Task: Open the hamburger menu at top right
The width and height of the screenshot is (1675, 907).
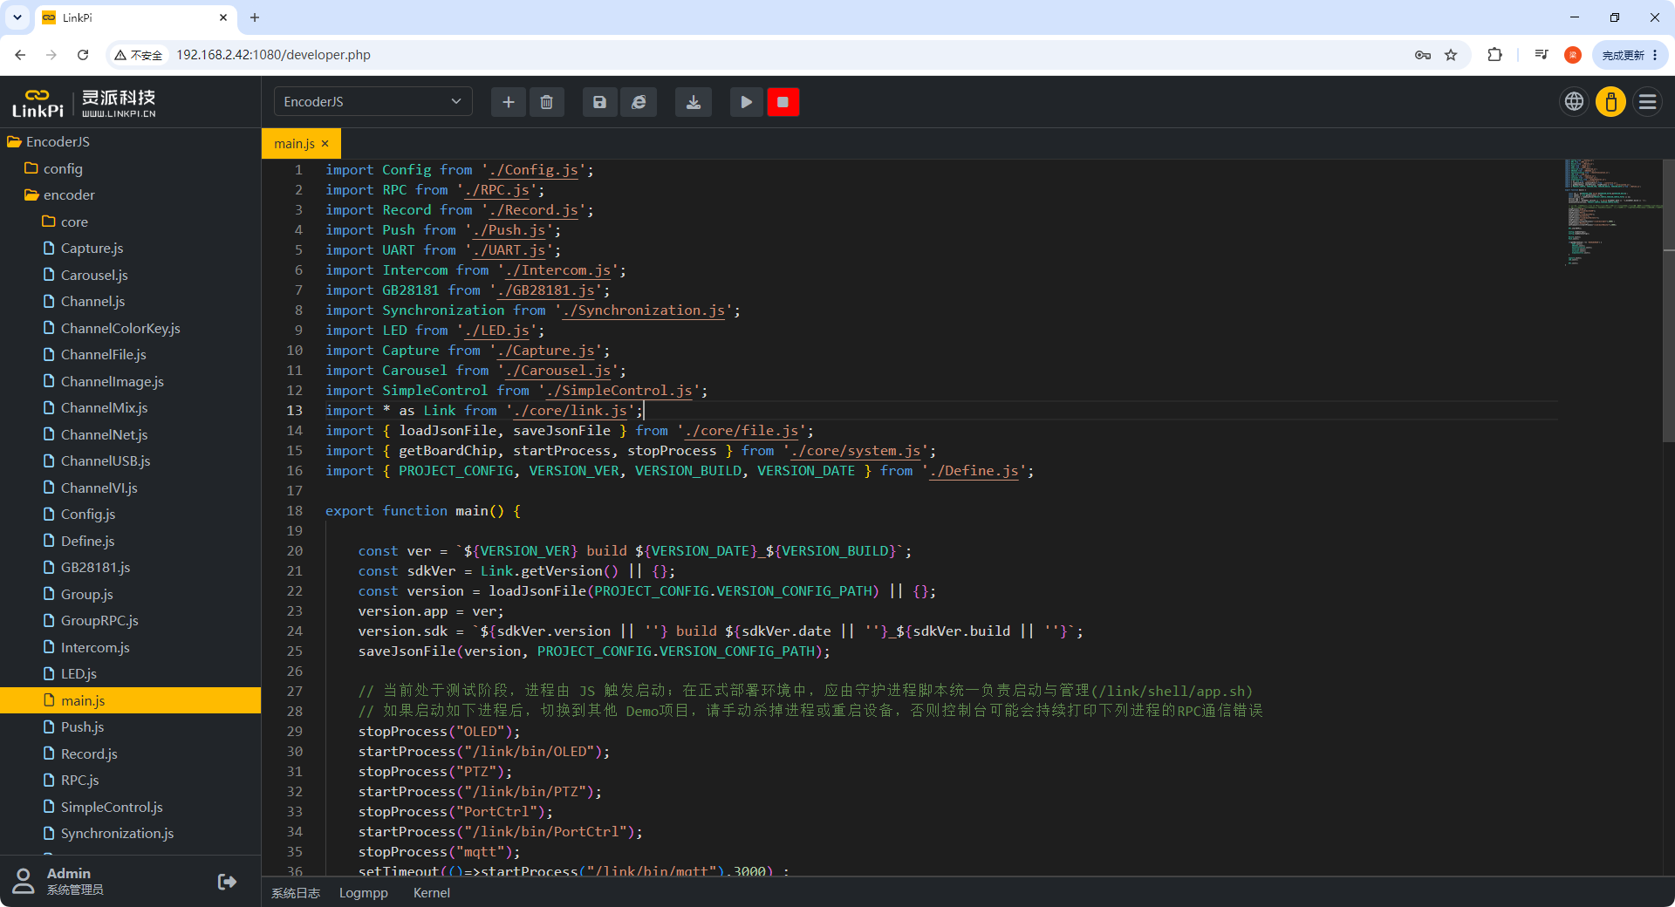Action: [1647, 102]
